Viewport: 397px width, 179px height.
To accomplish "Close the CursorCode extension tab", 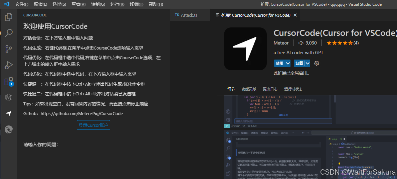I will [295, 15].
